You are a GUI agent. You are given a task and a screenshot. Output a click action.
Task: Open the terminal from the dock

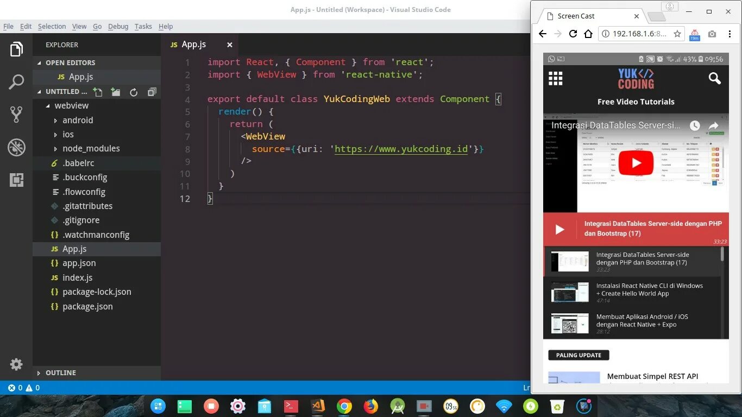(x=291, y=406)
